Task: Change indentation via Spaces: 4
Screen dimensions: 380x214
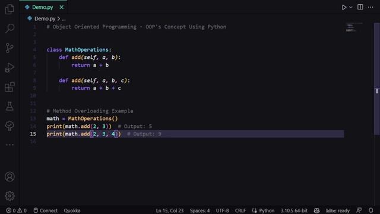Action: coord(199,210)
